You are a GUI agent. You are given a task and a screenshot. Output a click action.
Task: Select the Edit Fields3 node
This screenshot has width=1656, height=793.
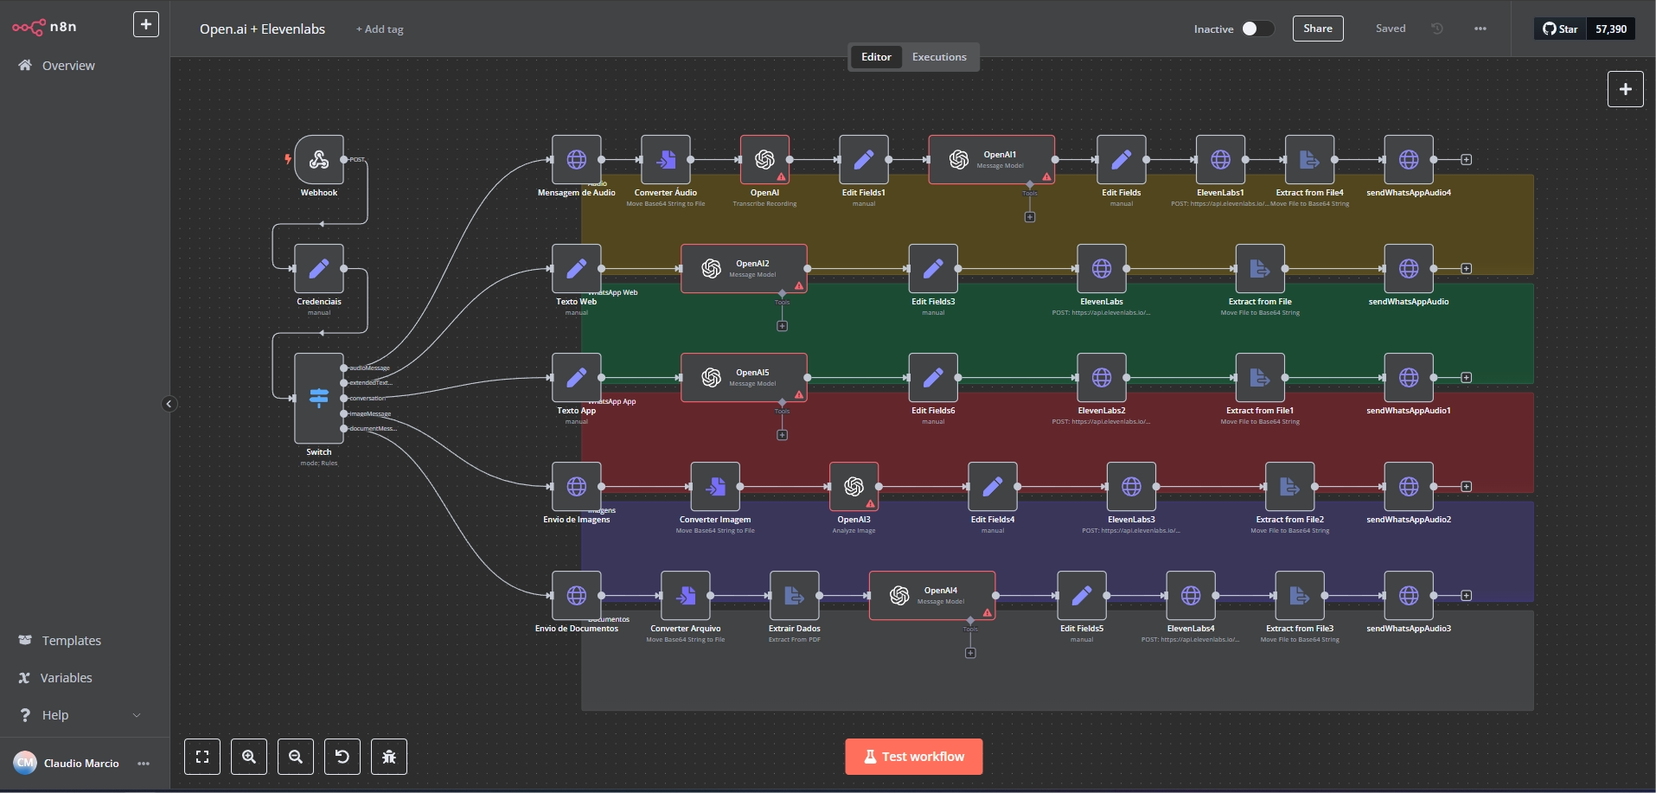pos(933,268)
